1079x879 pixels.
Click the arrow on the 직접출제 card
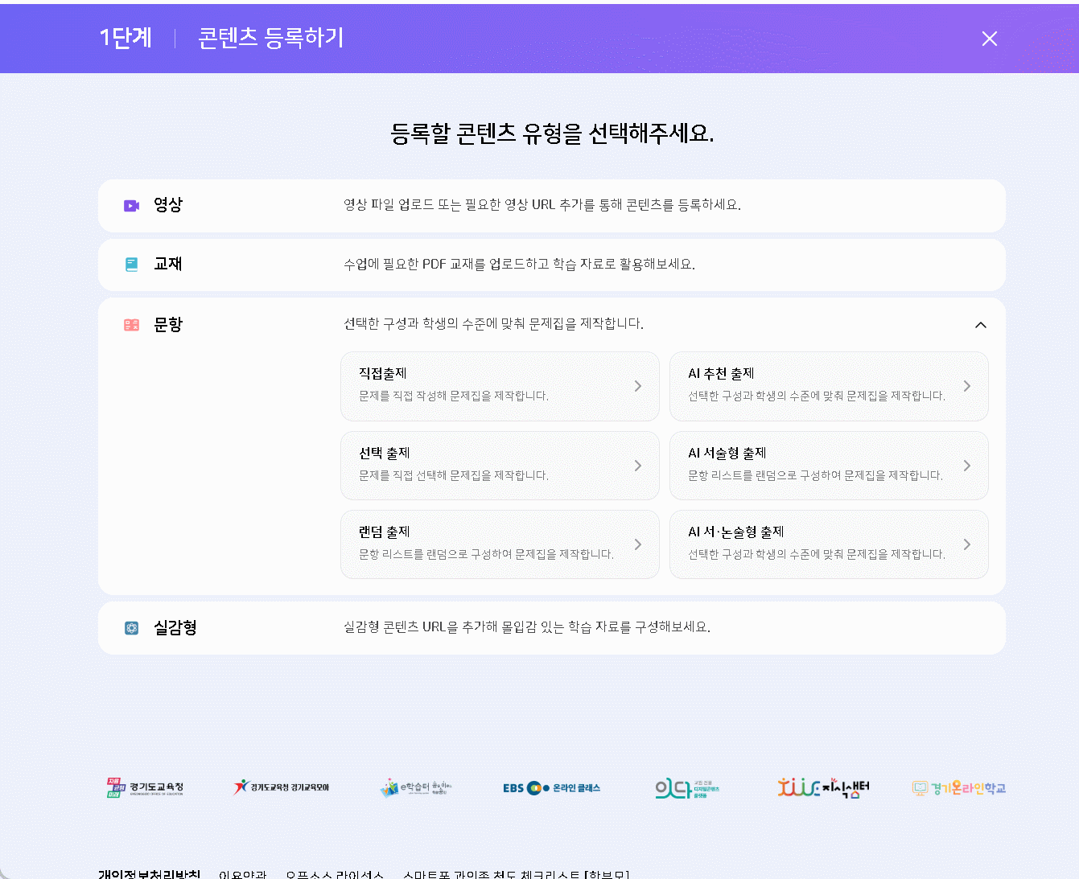click(637, 386)
